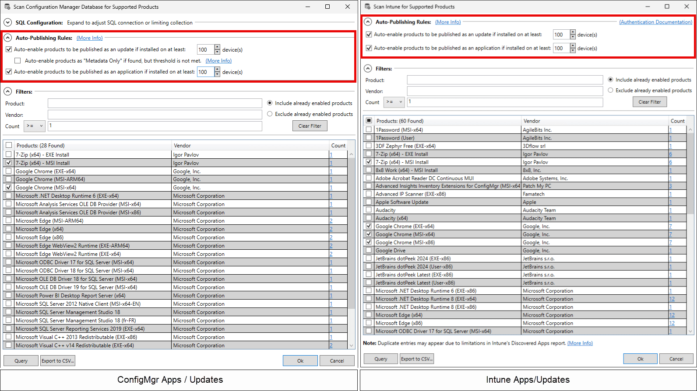
Task: Click the ConfigMgr Product filter text field
Action: 155,103
